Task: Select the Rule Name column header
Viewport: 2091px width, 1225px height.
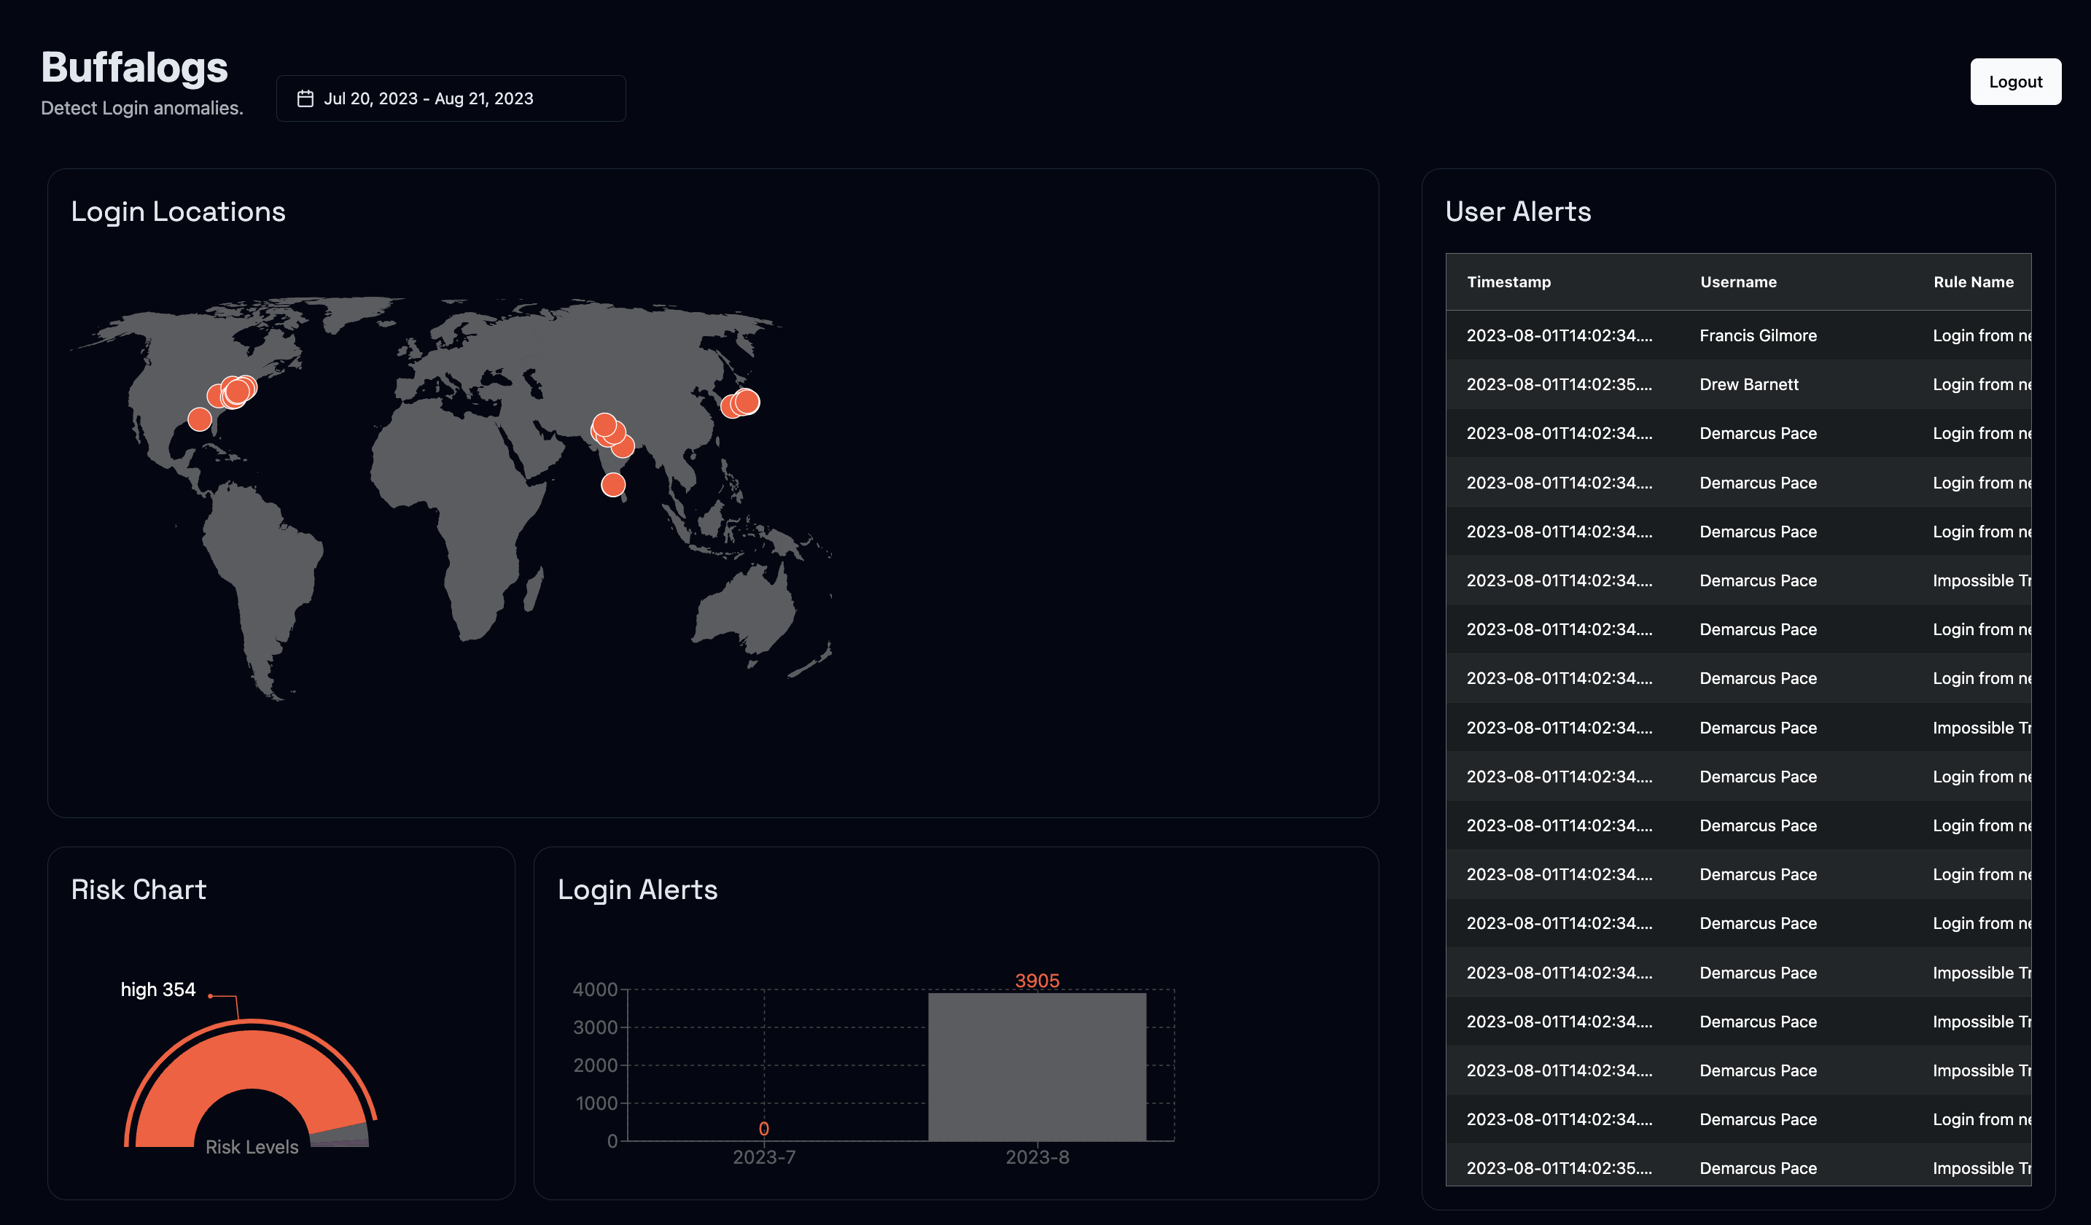Action: [1972, 282]
